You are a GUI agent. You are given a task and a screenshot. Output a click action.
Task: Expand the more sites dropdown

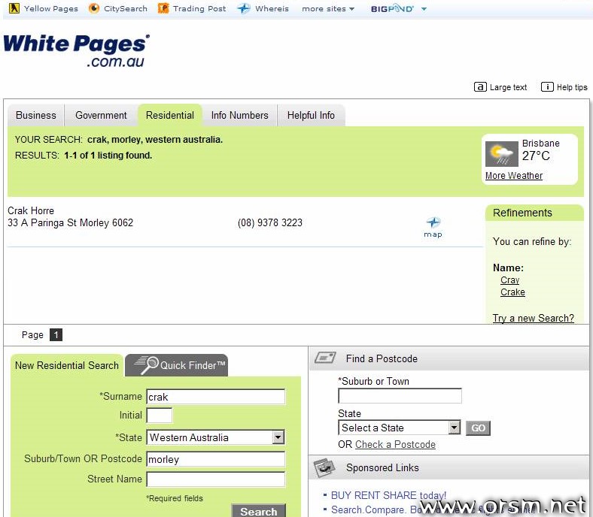click(328, 9)
